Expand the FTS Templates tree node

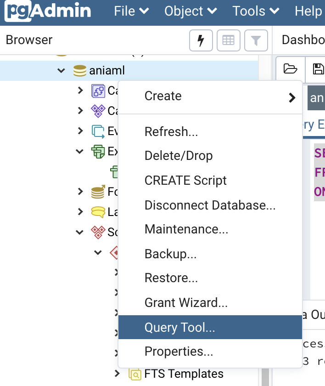point(118,374)
